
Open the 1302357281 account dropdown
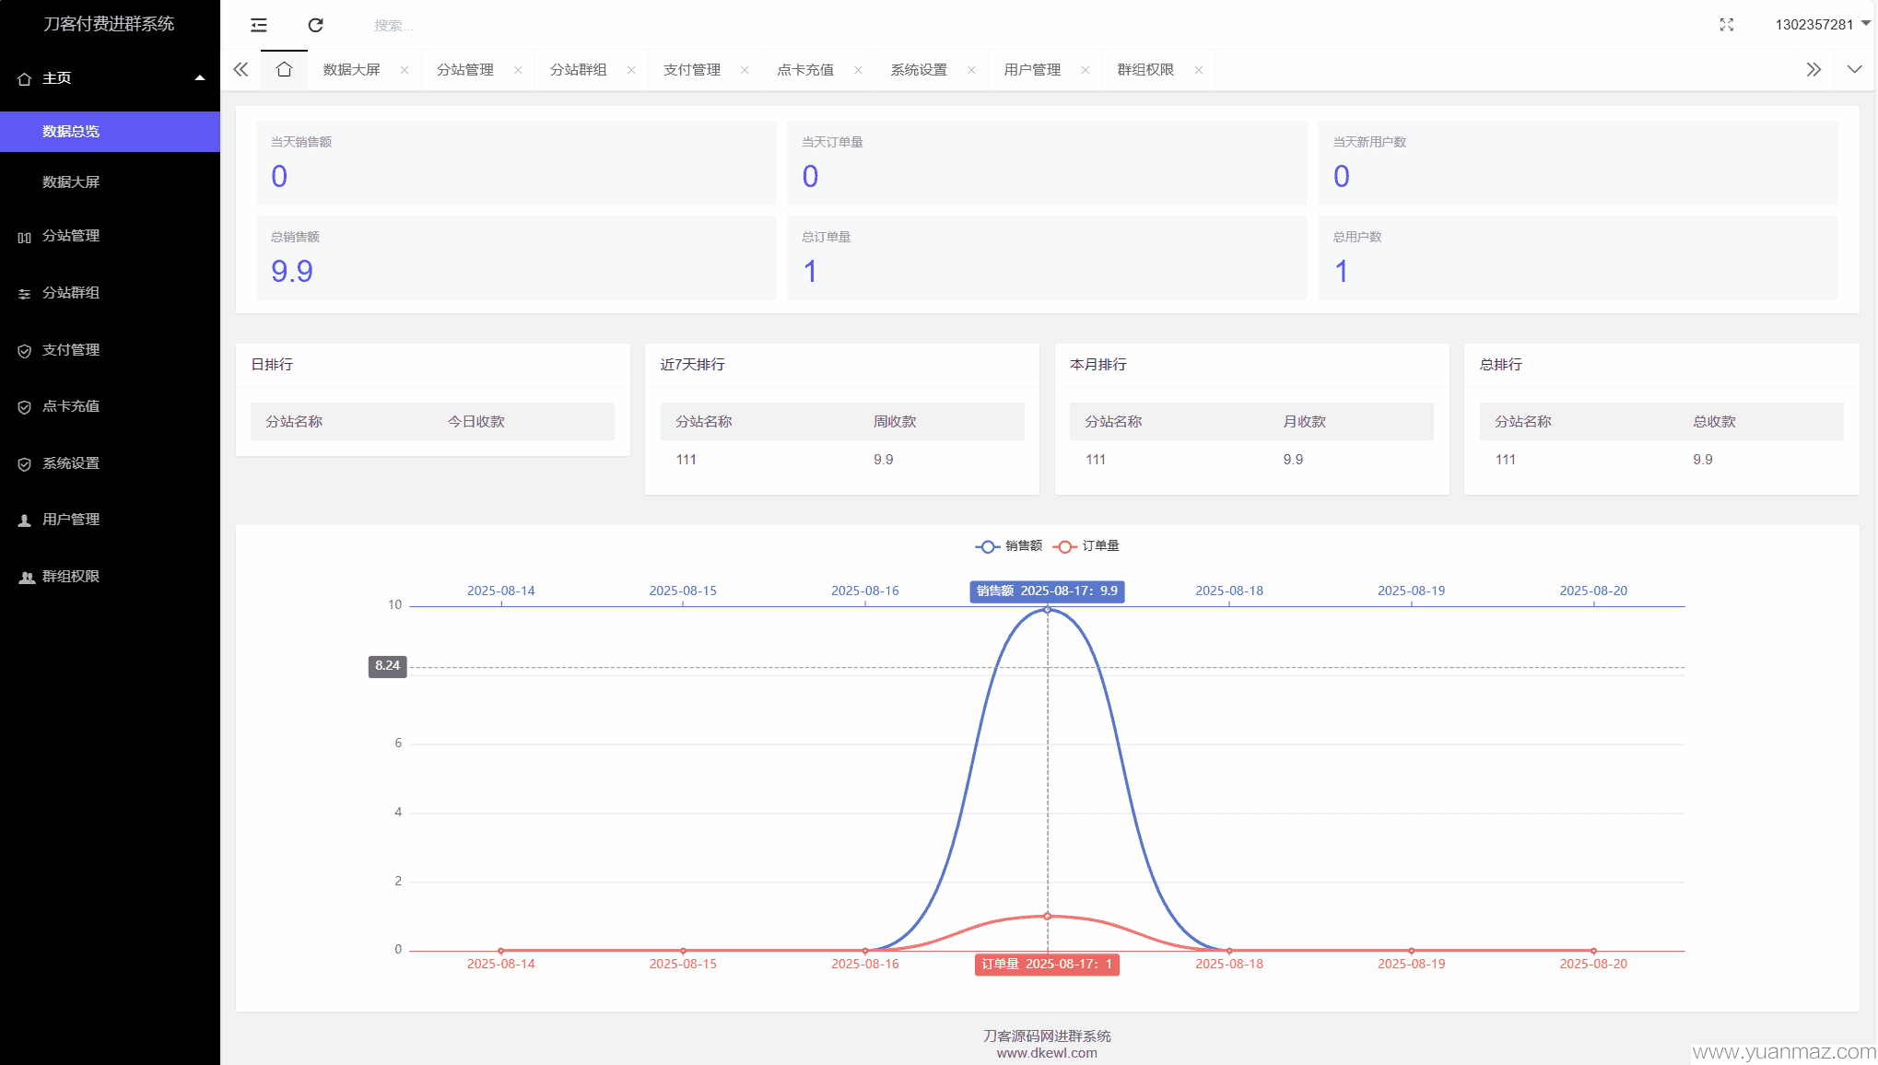(1822, 25)
